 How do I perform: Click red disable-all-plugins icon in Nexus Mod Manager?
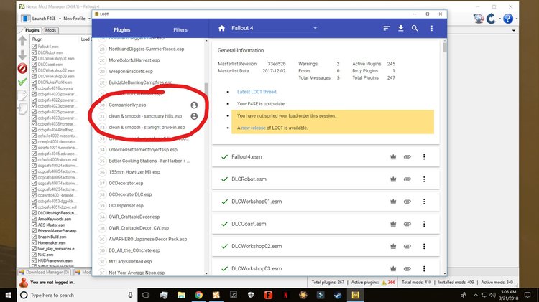pyautogui.click(x=22, y=68)
